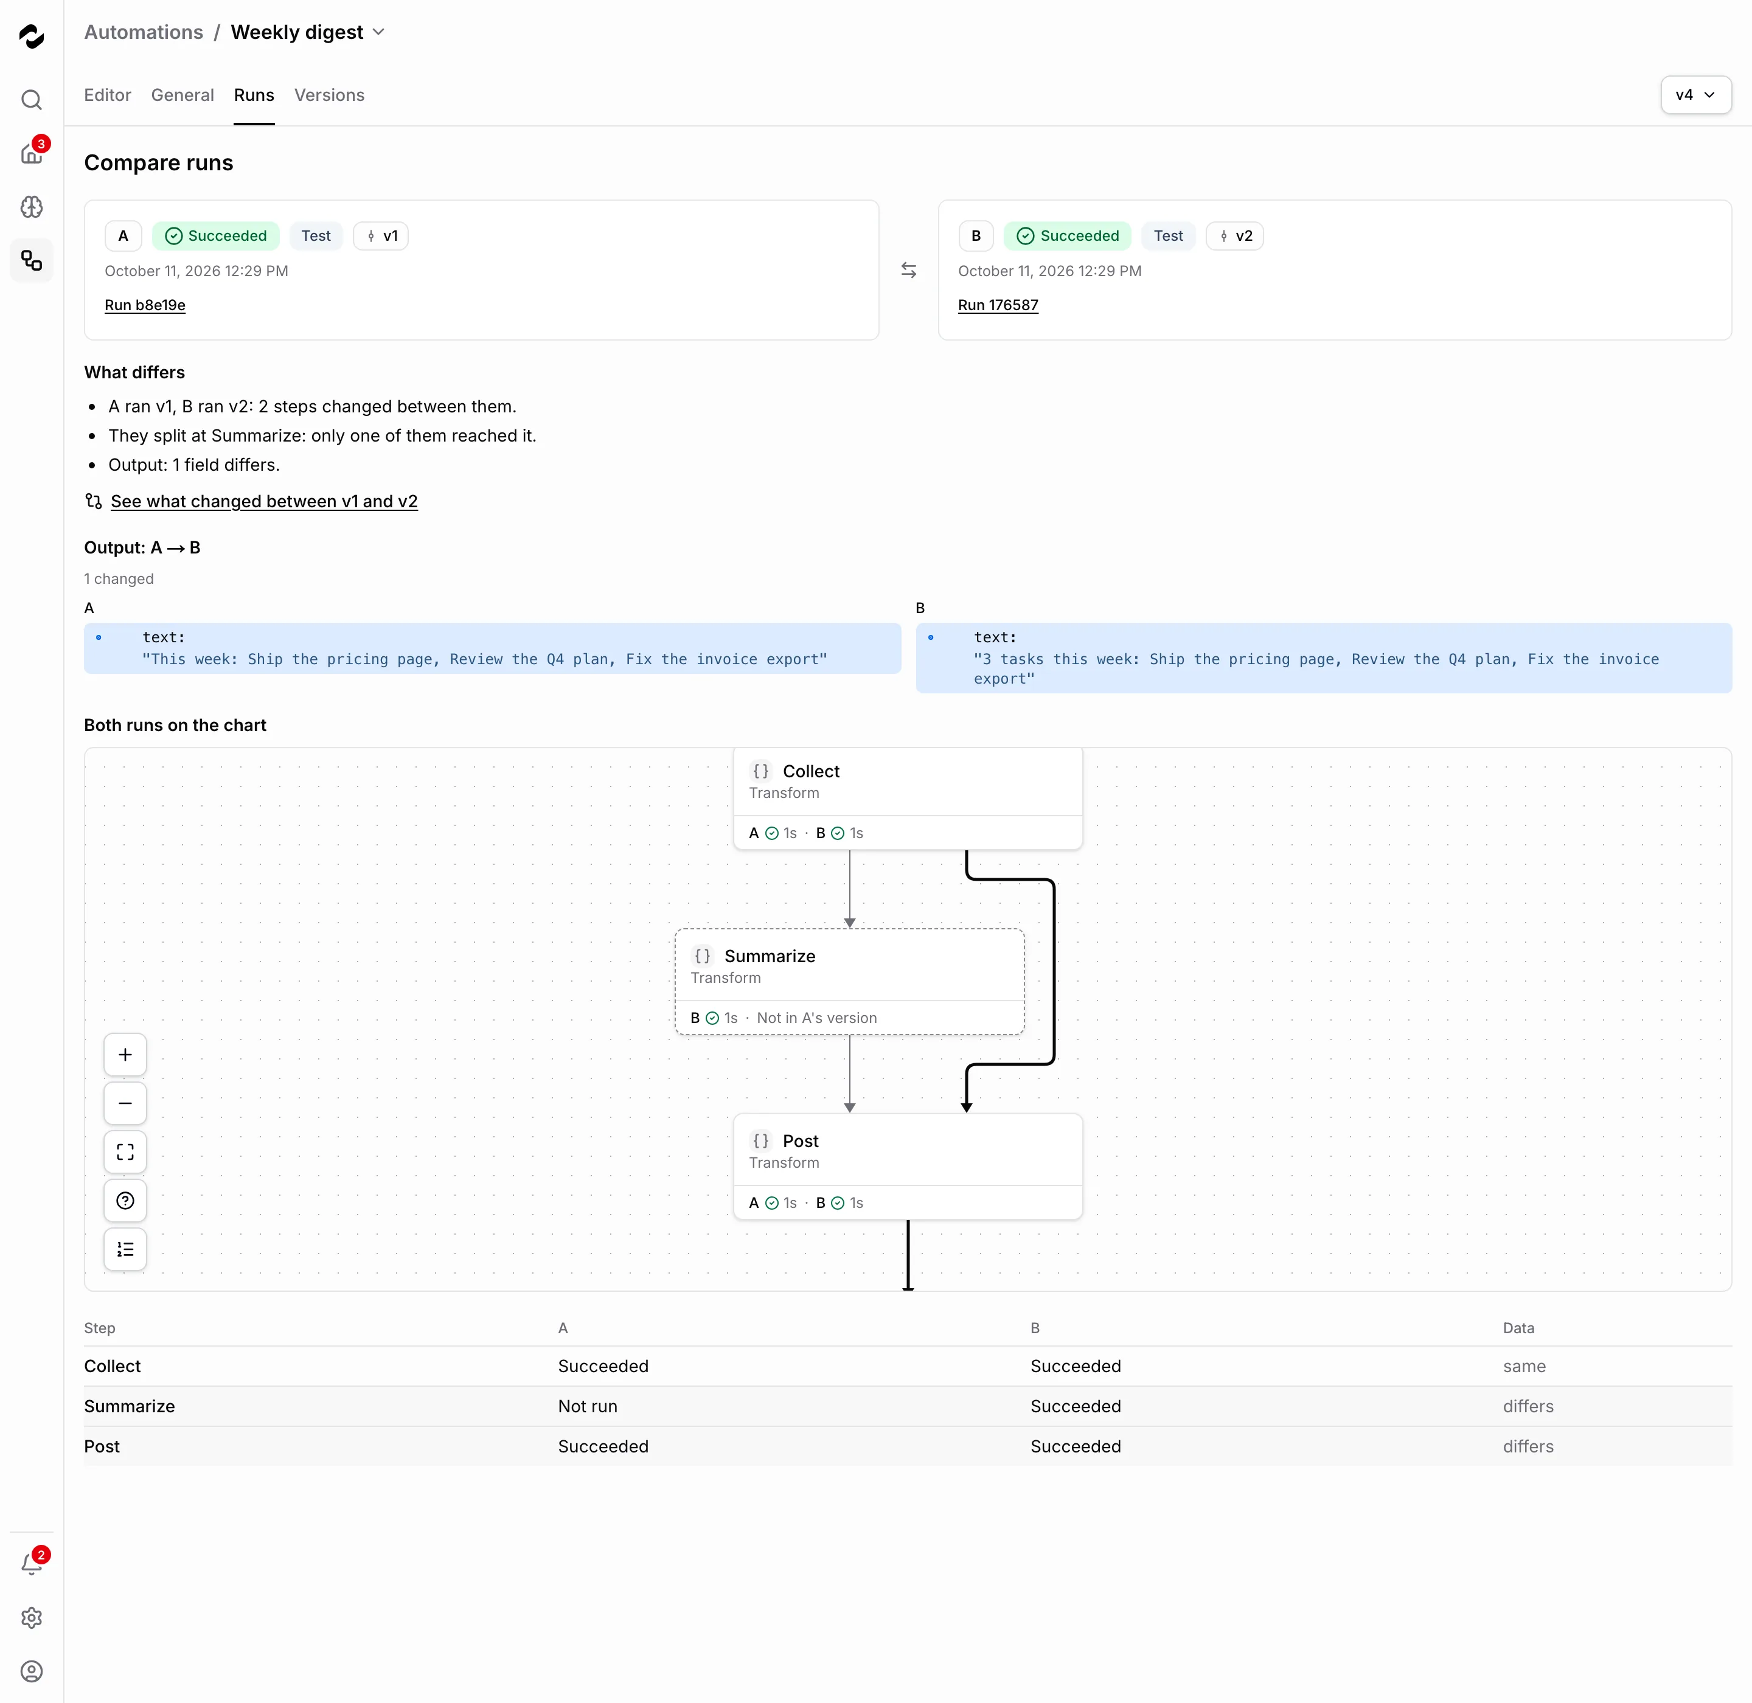This screenshot has width=1752, height=1703.
Task: Click the Summarize row 'Not run' cell
Action: click(x=587, y=1406)
